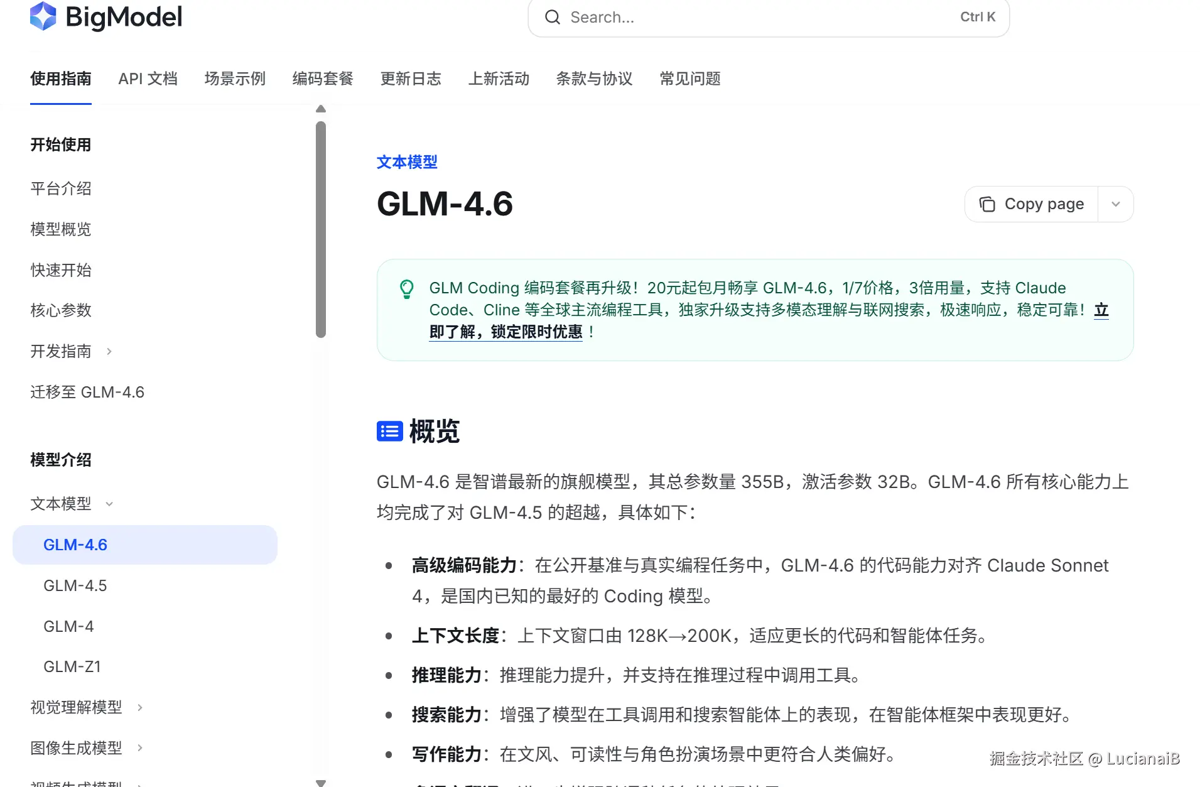Click the sidebar scrollbar thumb
Viewport: 1200px width, 787px height.
[x=321, y=229]
